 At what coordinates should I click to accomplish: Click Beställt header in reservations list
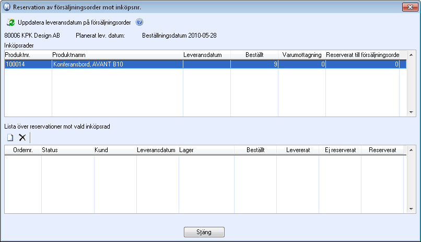pyautogui.click(x=255, y=150)
